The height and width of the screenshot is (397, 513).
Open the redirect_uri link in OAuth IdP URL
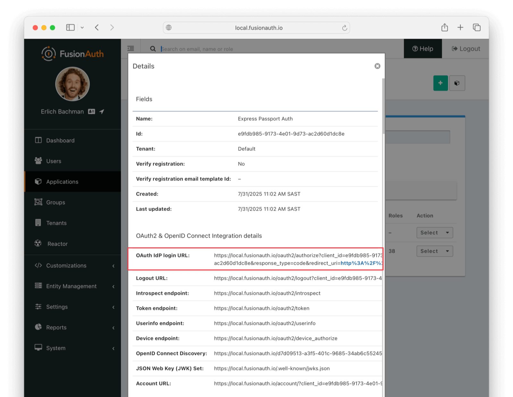pyautogui.click(x=361, y=263)
